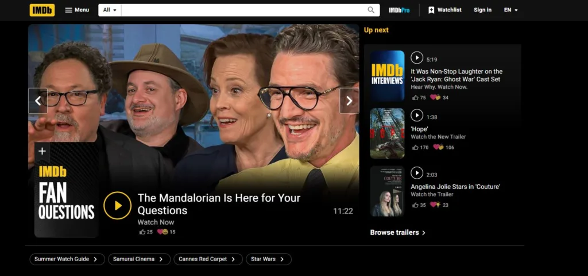Play the 'Couture' trailer
Screen dimensions: 588x276
click(x=417, y=173)
